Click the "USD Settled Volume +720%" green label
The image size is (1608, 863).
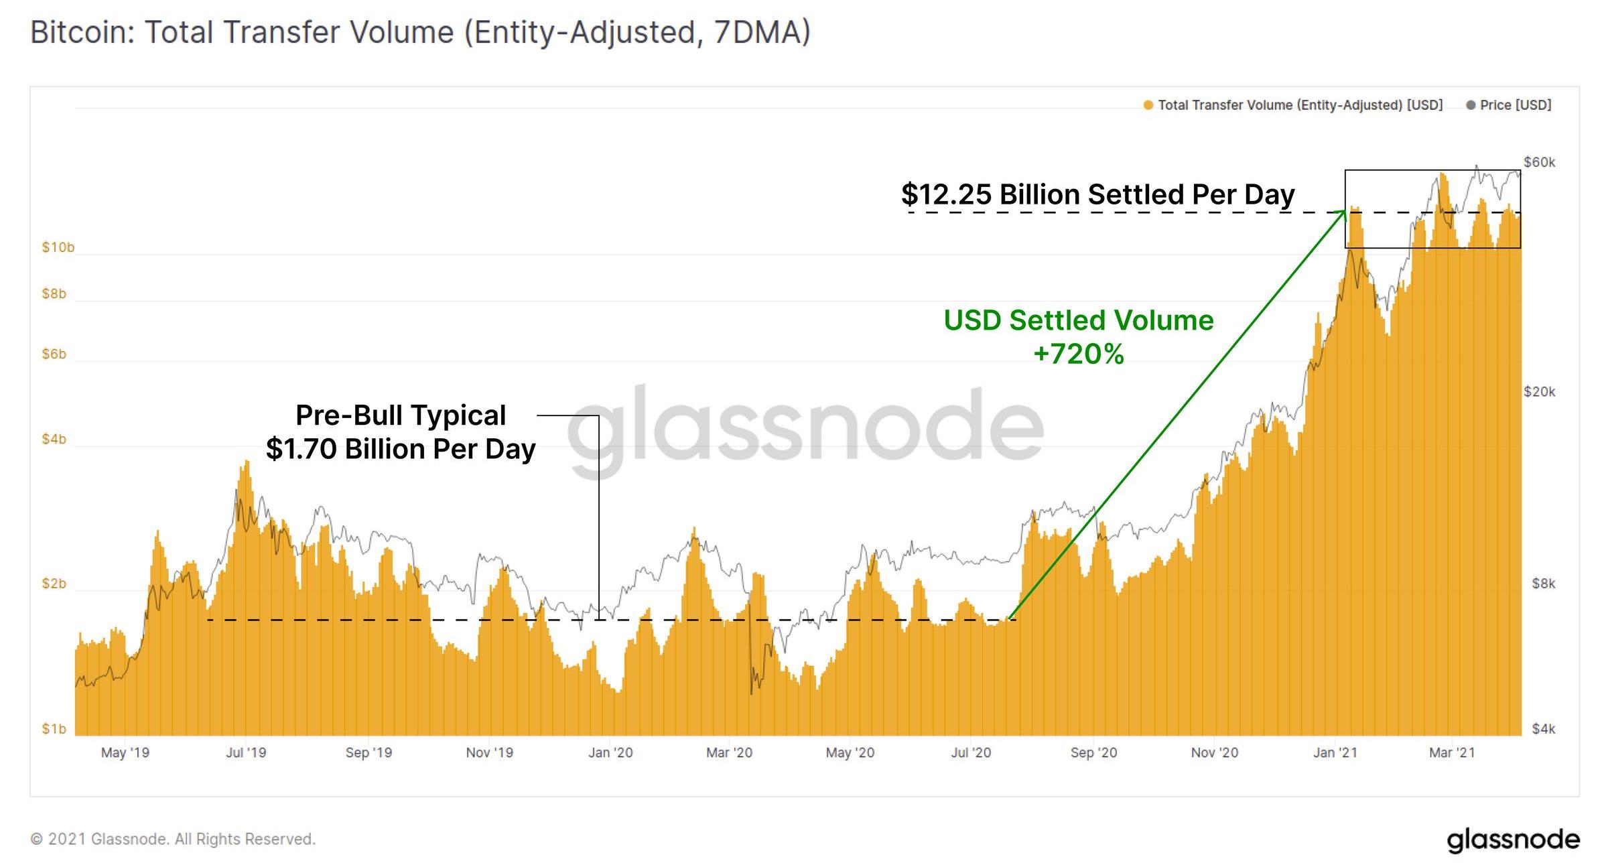(1078, 337)
